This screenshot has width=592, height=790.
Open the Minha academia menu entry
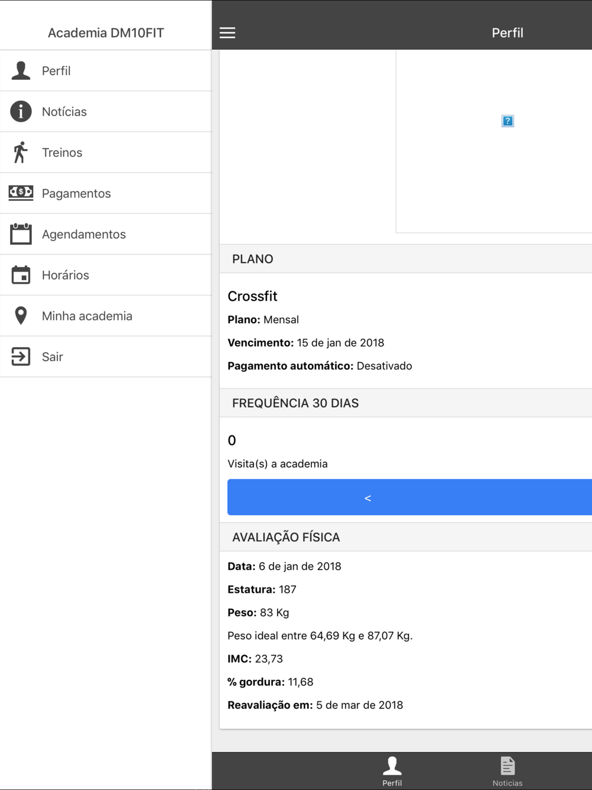coord(87,316)
